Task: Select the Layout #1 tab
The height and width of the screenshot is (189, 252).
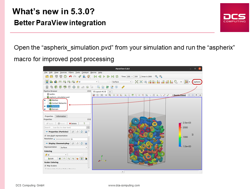Action: (x=100, y=92)
